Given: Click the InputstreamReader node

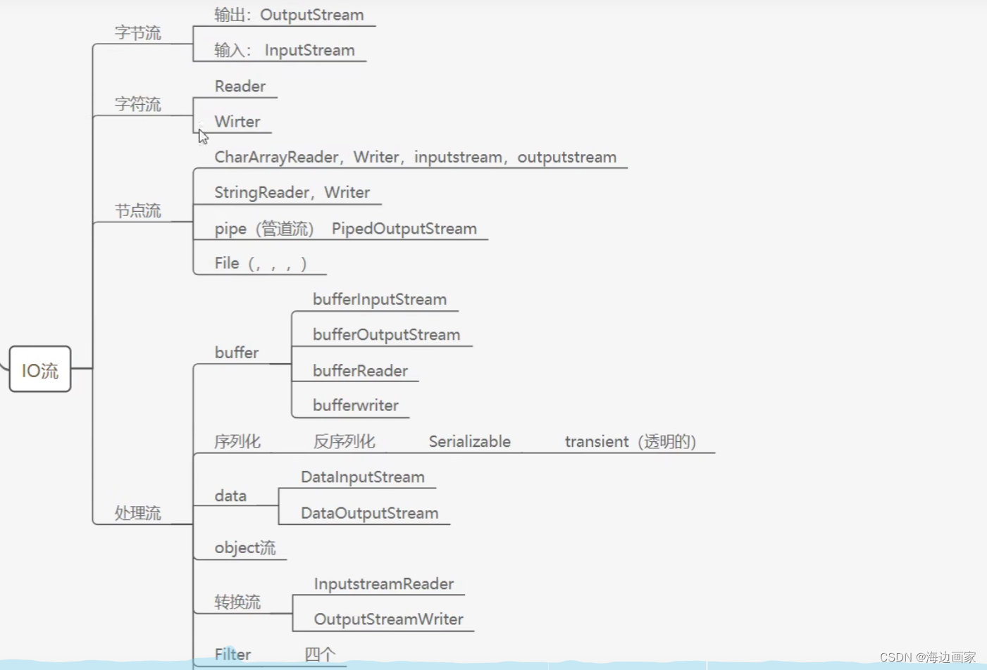Looking at the screenshot, I should point(384,584).
